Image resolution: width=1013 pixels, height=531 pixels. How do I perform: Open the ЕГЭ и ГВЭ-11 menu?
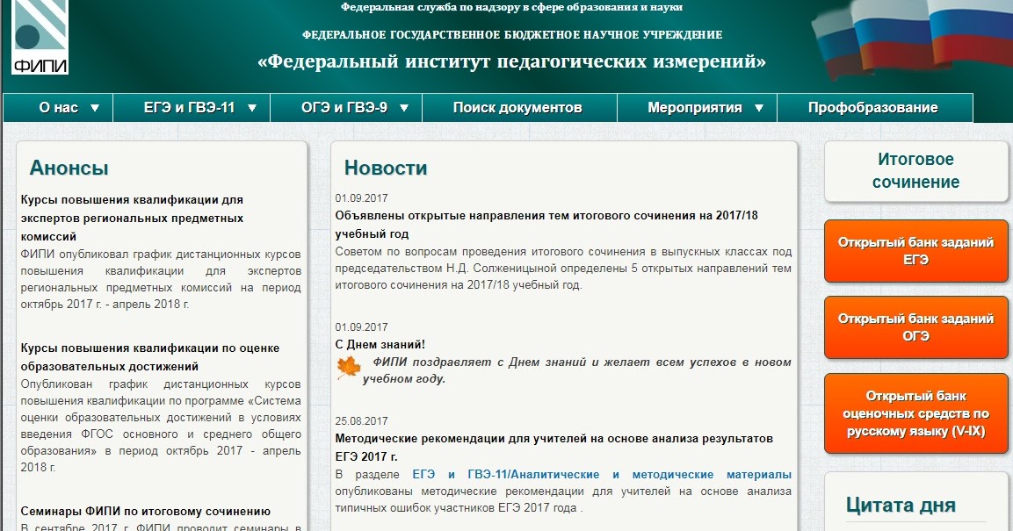pos(192,108)
